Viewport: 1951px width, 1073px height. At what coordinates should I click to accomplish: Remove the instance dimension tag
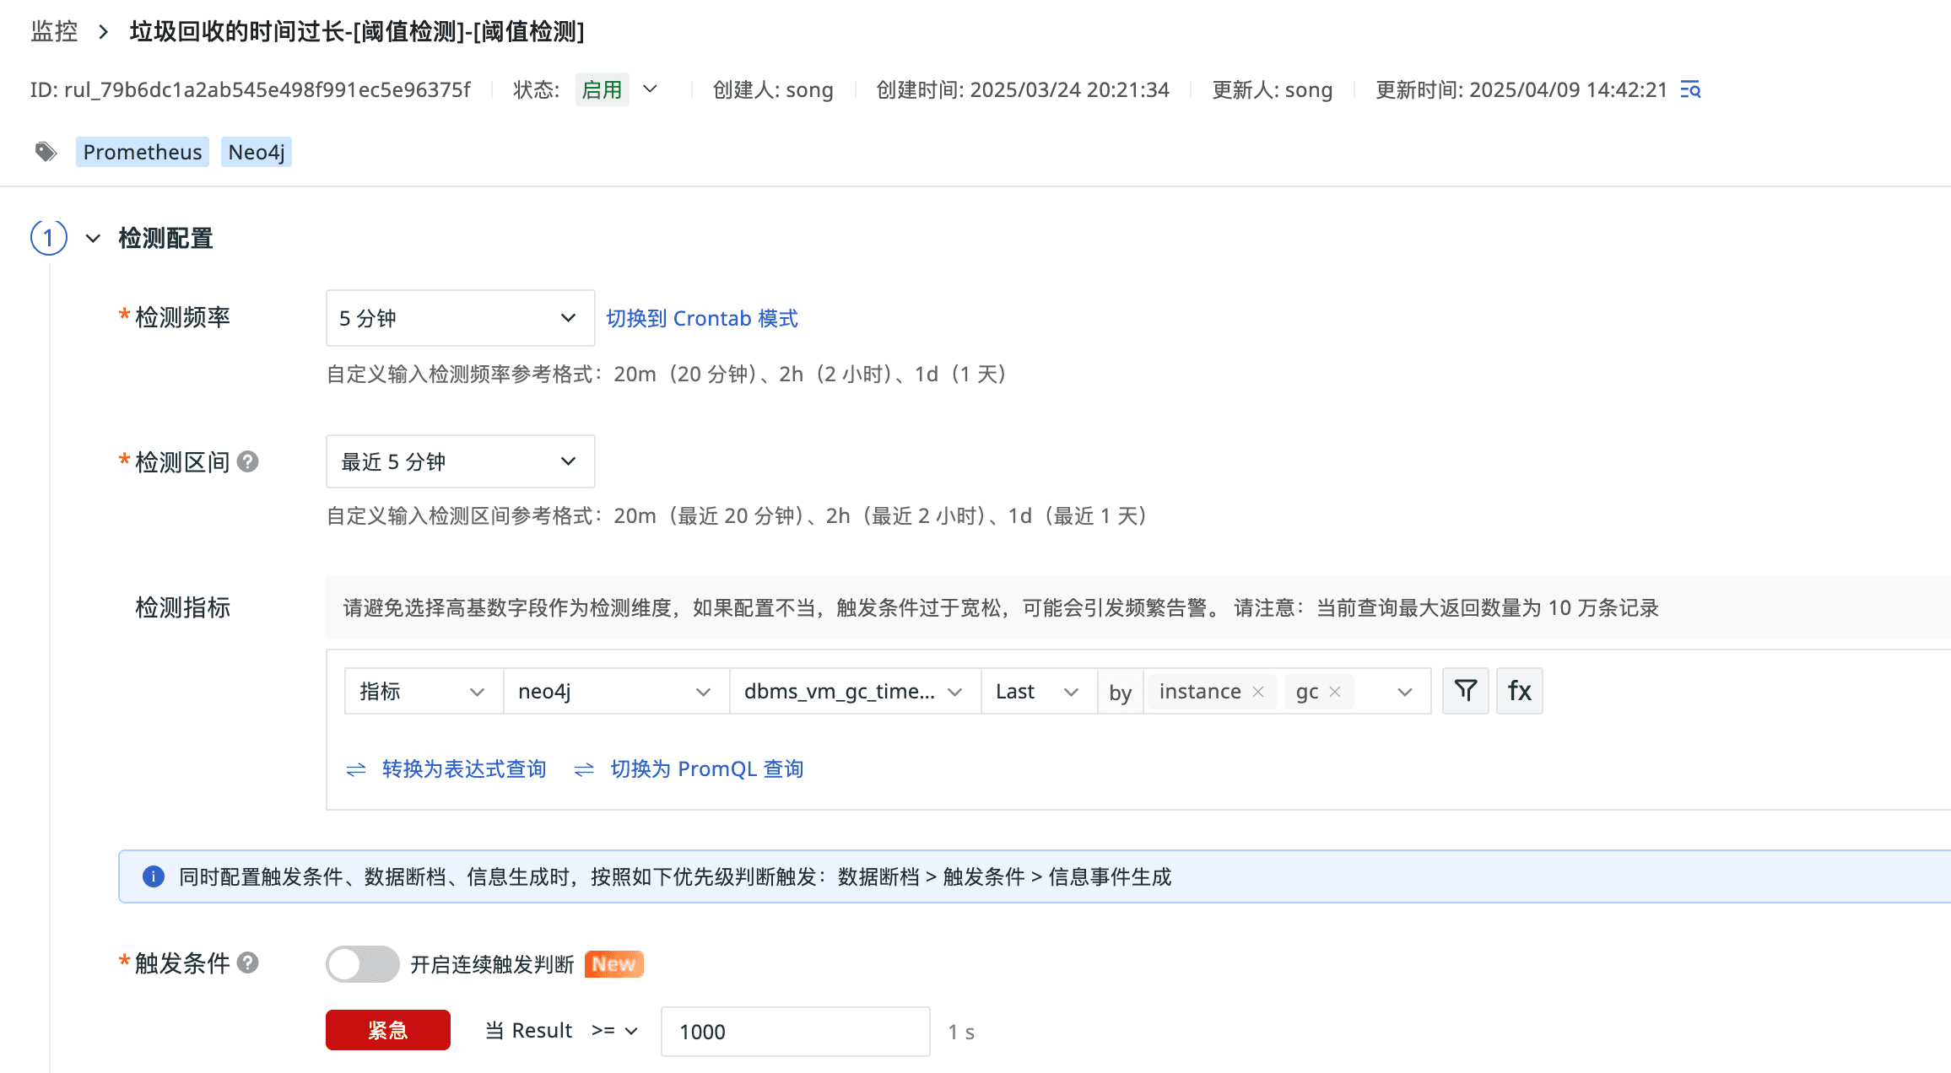[1258, 692]
